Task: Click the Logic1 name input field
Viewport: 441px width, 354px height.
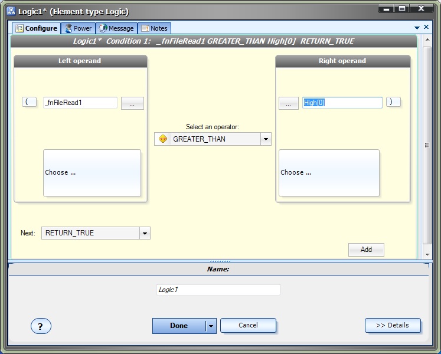Action: click(x=218, y=290)
